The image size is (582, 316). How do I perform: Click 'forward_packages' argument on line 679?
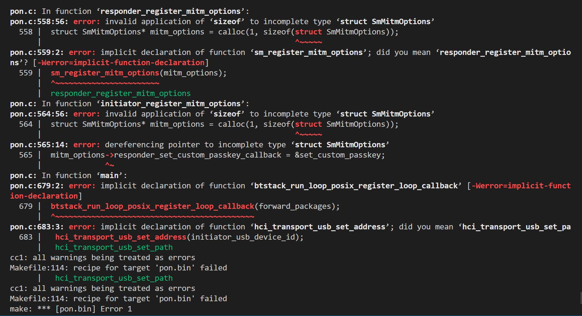point(295,206)
